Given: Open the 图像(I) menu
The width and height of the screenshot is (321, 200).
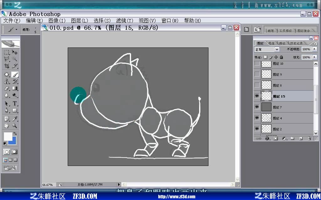Looking at the screenshot, I should coord(57,21).
